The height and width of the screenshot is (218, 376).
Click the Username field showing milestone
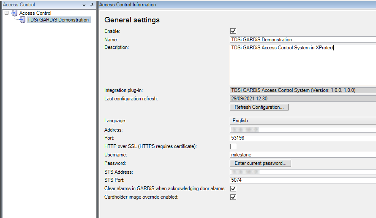pos(303,155)
